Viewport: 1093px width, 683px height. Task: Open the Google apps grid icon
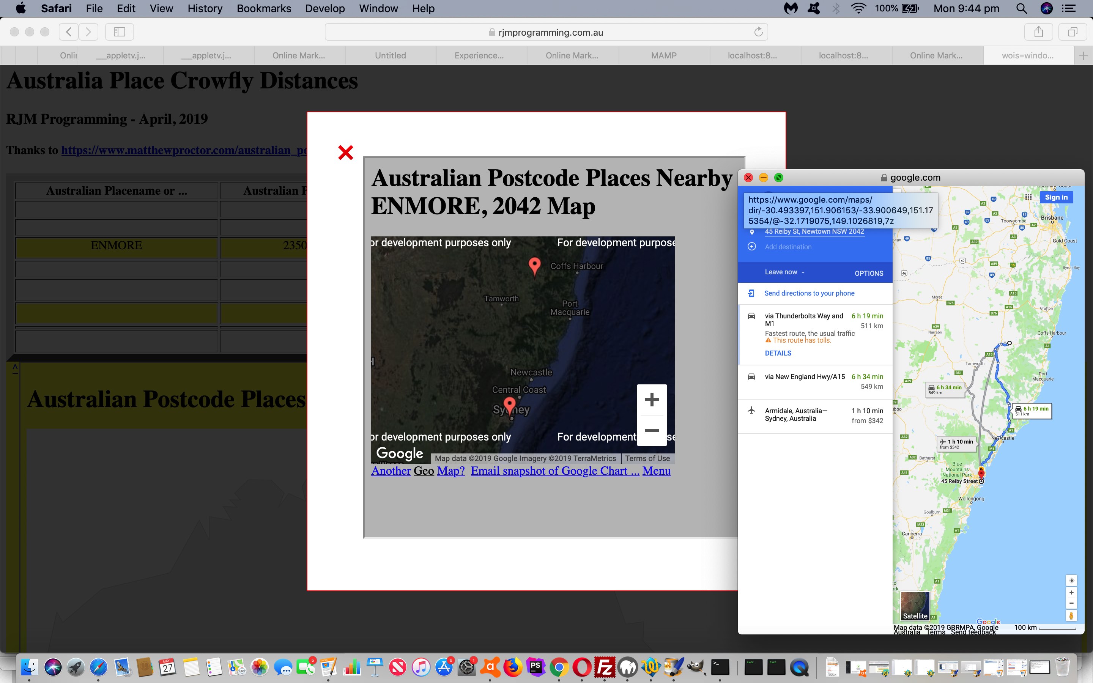tap(1028, 197)
